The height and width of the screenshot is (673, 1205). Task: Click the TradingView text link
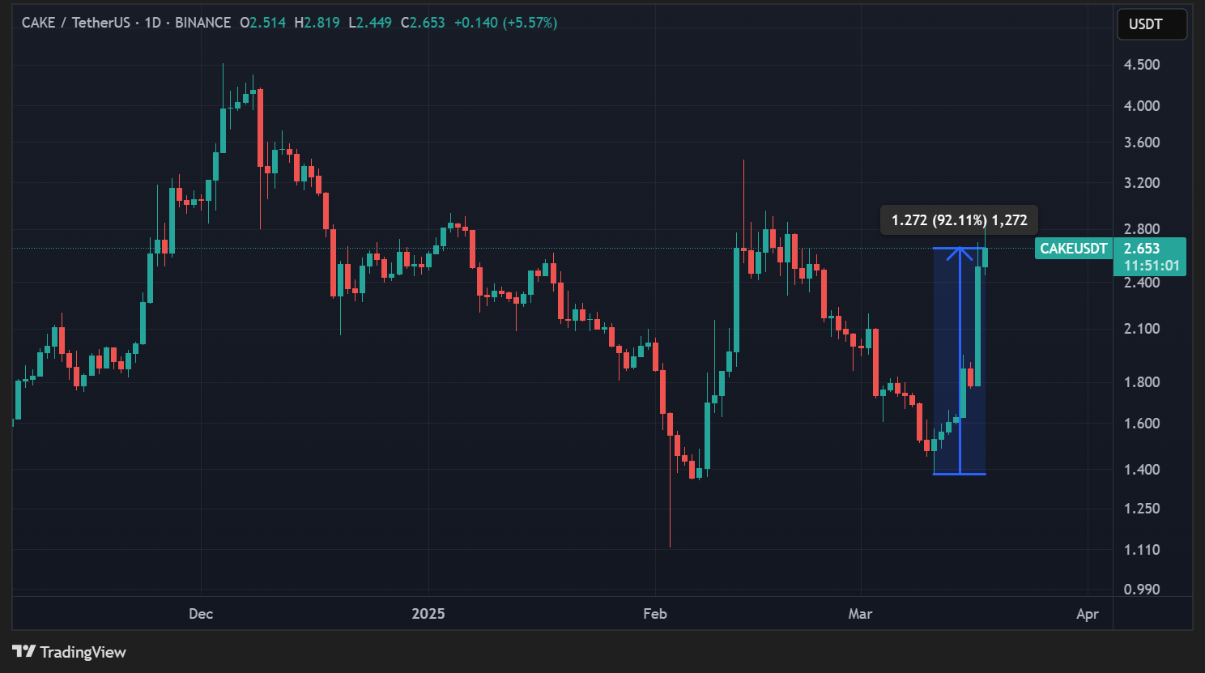[x=83, y=652]
